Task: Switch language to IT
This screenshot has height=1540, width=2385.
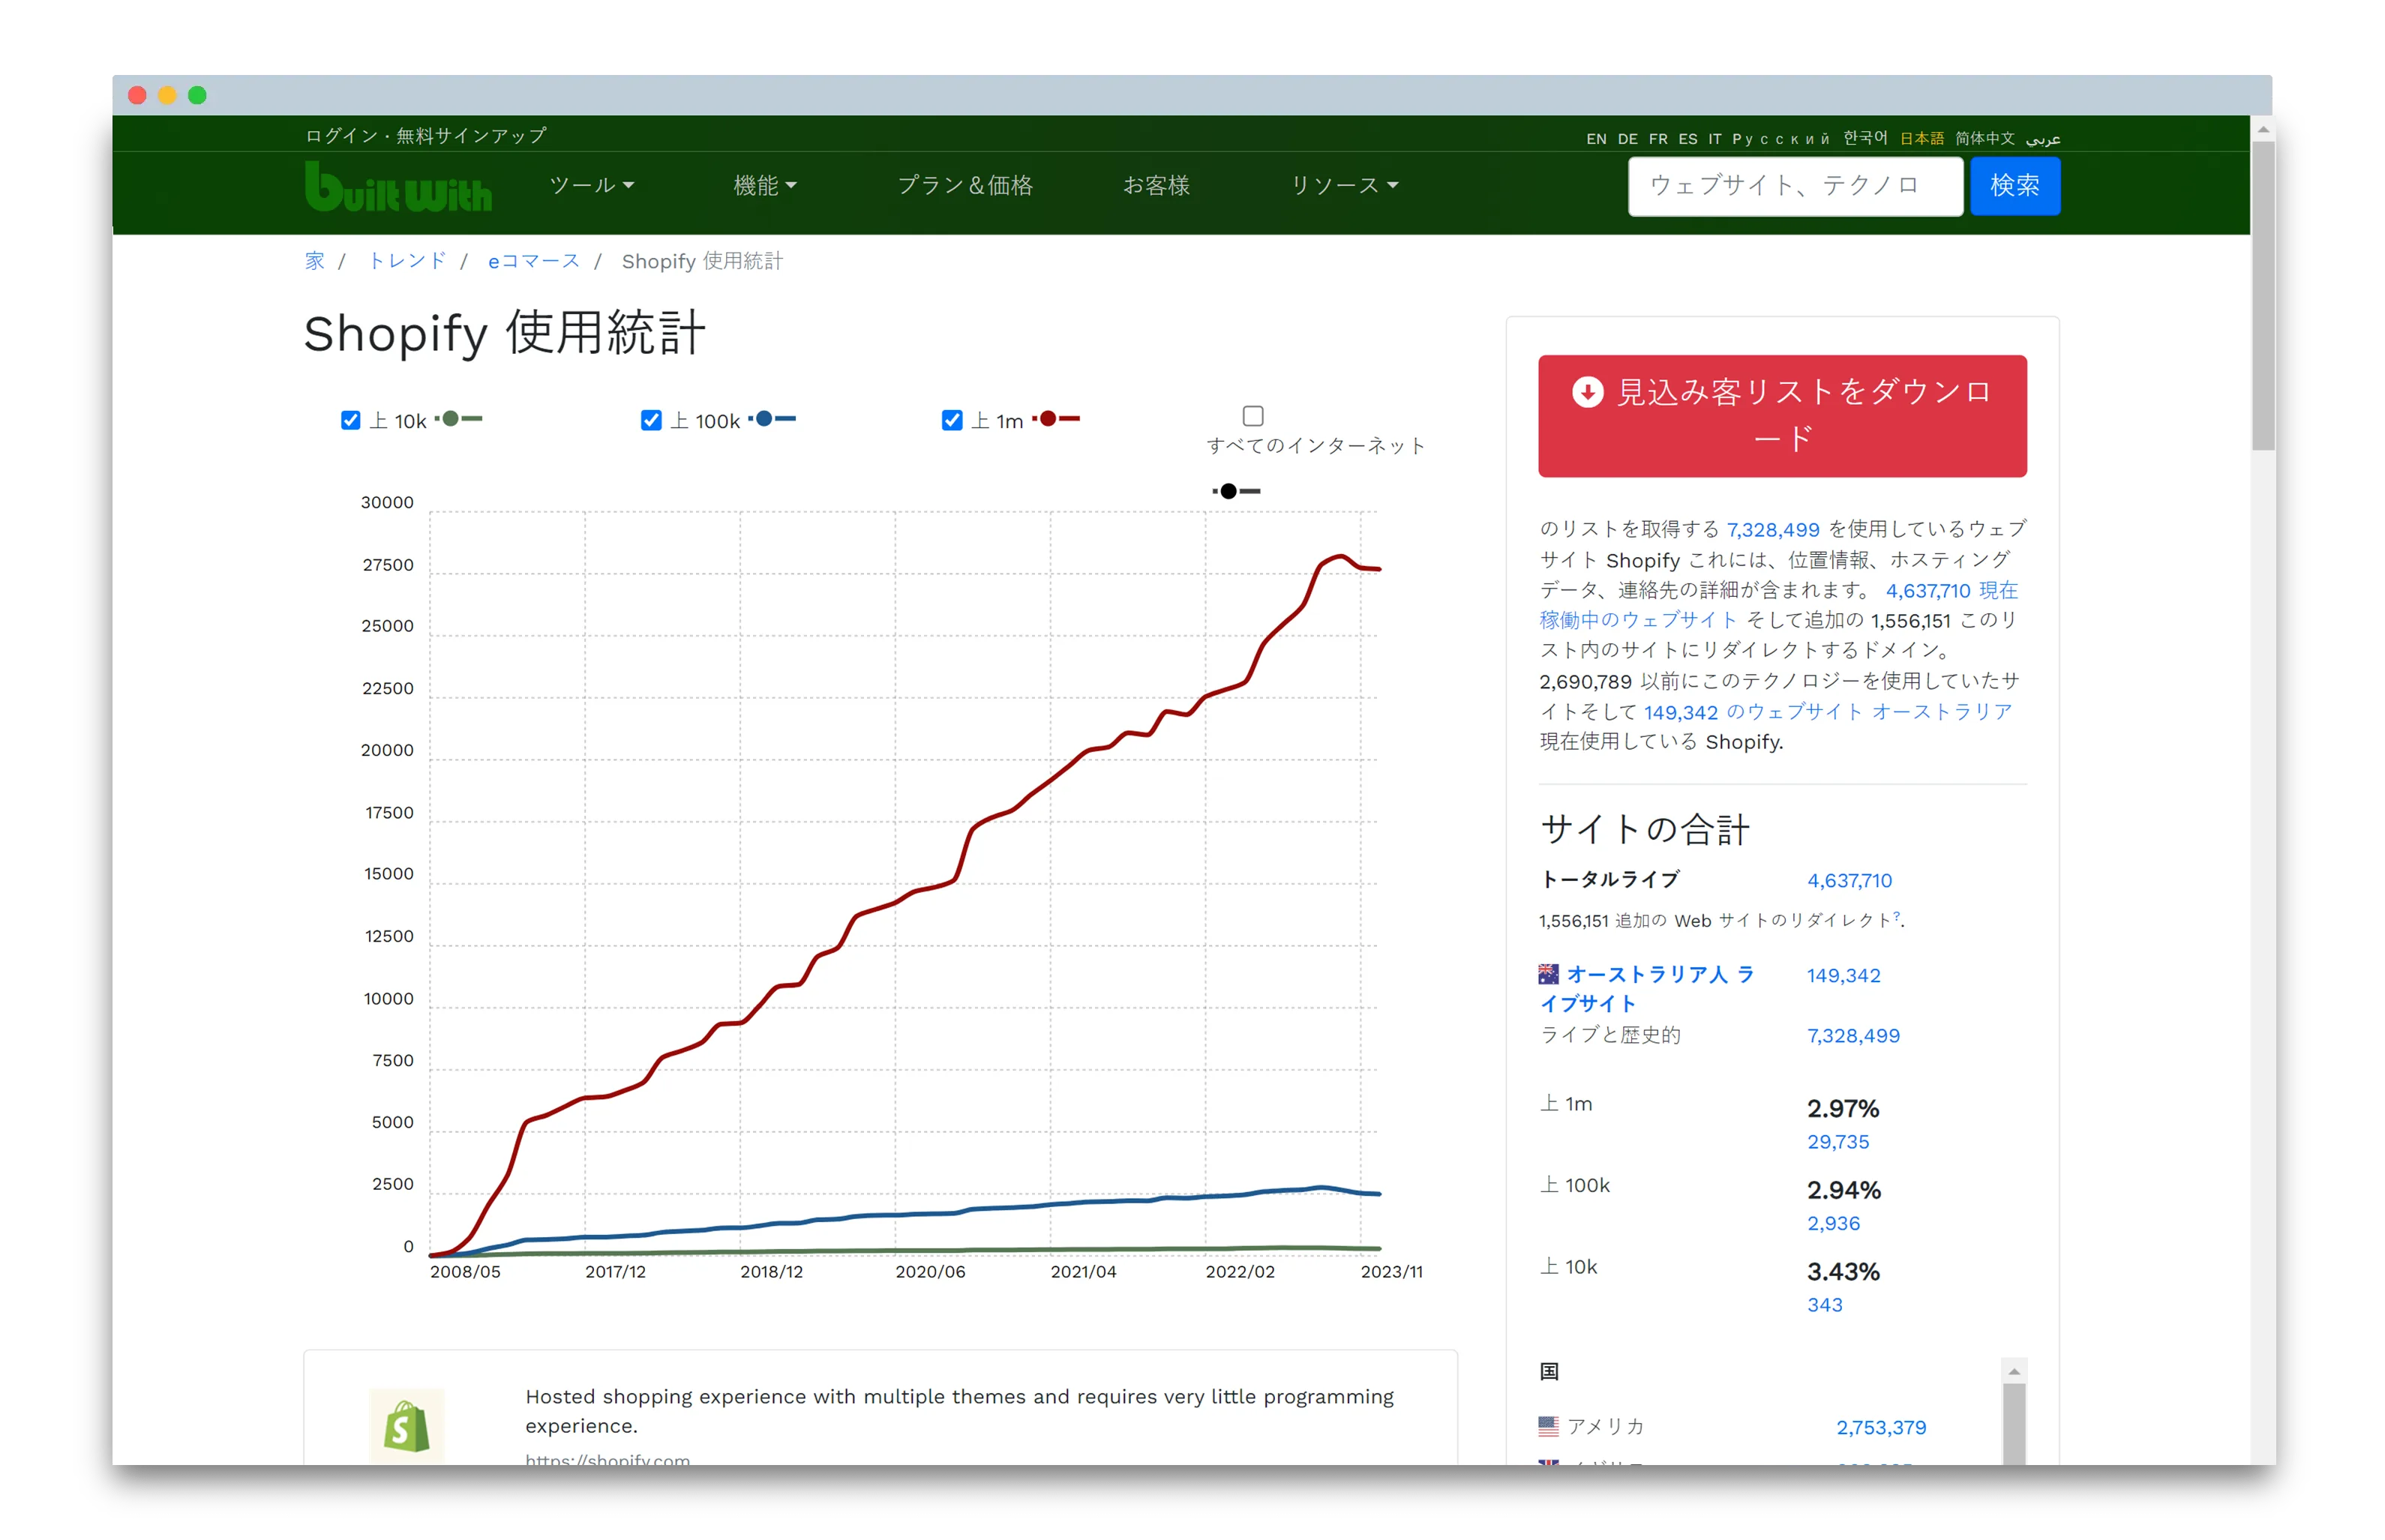Action: tap(1715, 139)
